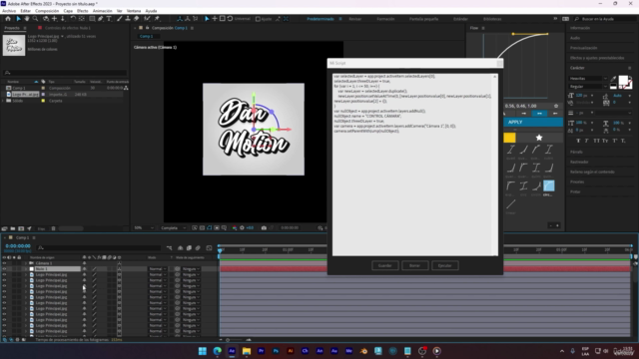Viewport: 639px width, 359px height.
Task: Go to the Home screen icon
Action: pyautogui.click(x=8, y=19)
